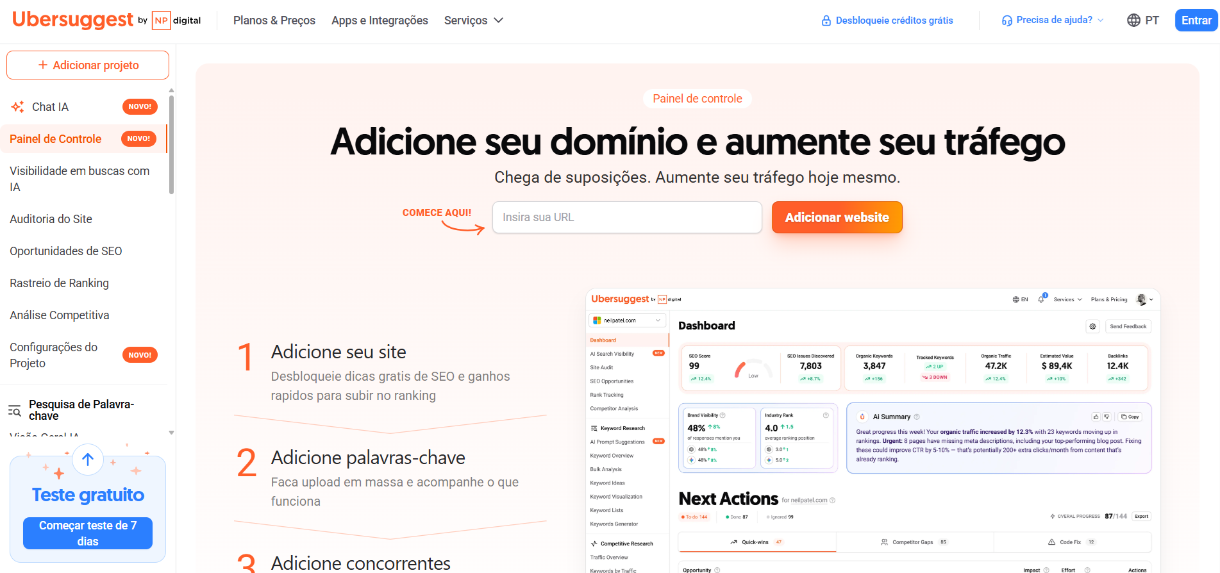Screen dimensions: 1220x573
Task: Click Adicione concorrentes step heading
Action: point(361,563)
